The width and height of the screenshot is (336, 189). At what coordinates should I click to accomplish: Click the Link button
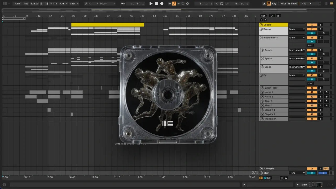18,4
